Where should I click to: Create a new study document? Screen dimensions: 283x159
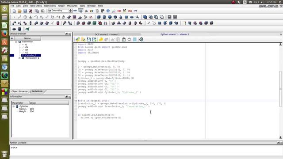(x=14, y=11)
